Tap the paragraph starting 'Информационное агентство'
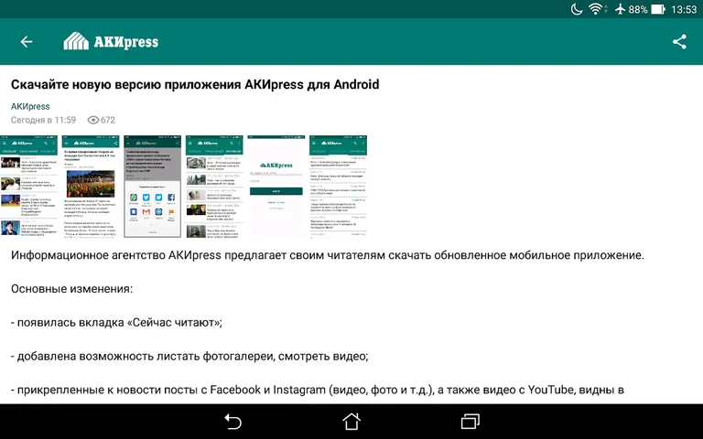 (x=328, y=255)
